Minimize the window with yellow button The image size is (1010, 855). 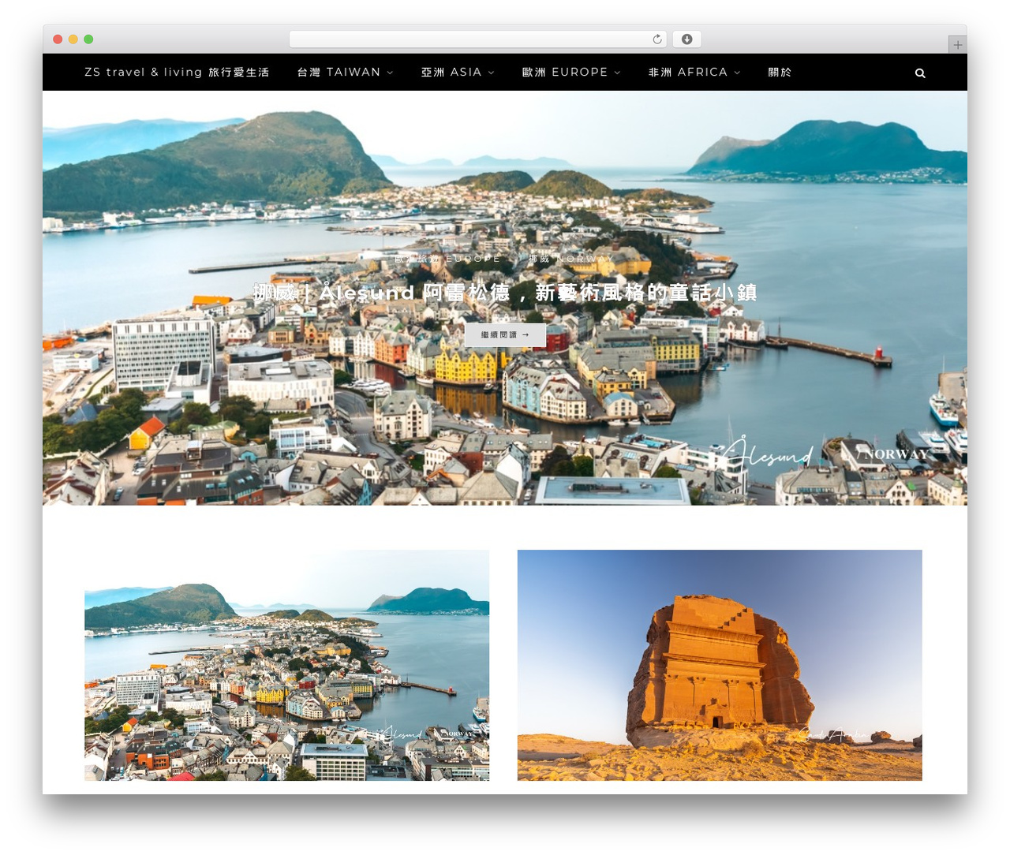(x=73, y=39)
